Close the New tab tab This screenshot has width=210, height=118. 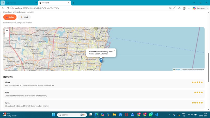36,3
